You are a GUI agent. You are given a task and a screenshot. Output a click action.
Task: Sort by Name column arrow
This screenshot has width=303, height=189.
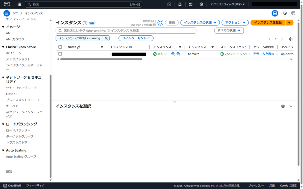(102, 47)
